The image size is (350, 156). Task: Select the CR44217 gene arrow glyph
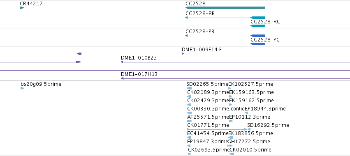coord(22,8)
